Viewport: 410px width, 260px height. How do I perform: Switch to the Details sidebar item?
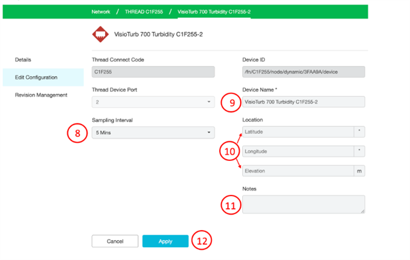tap(23, 59)
